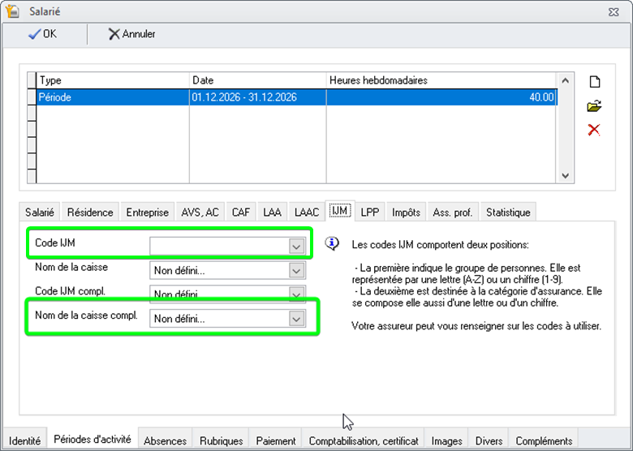This screenshot has width=633, height=451.
Task: Switch to the LPP tab
Action: click(370, 212)
